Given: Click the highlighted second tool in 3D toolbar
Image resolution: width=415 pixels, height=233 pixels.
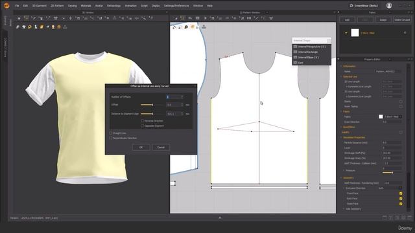Looking at the screenshot, I should pyautogui.click(x=26, y=18).
